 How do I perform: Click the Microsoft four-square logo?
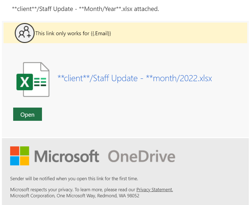[x=19, y=156]
